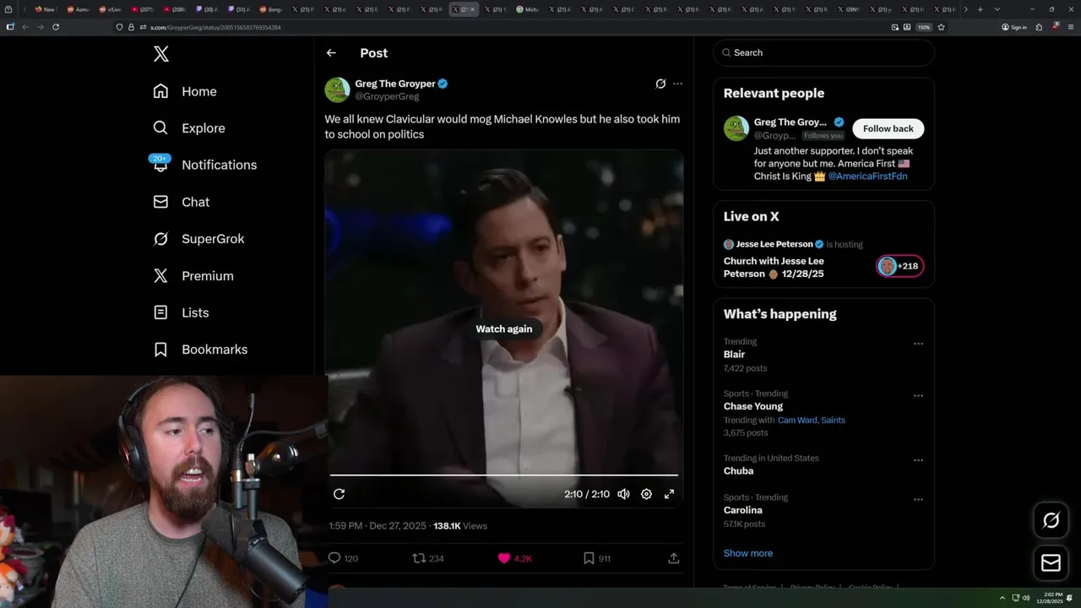Click Show more under What's happening
This screenshot has width=1081, height=608.
point(747,553)
